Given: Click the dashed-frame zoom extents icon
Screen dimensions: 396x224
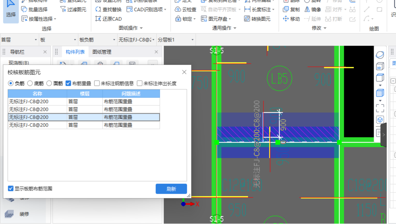Looking at the screenshot, I should pyautogui.click(x=380, y=108).
